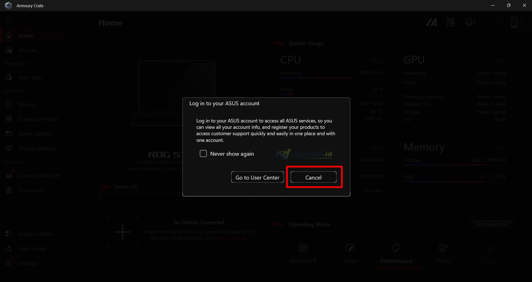The height and width of the screenshot is (282, 532).
Task: Click the plus add-device icon
Action: (123, 232)
